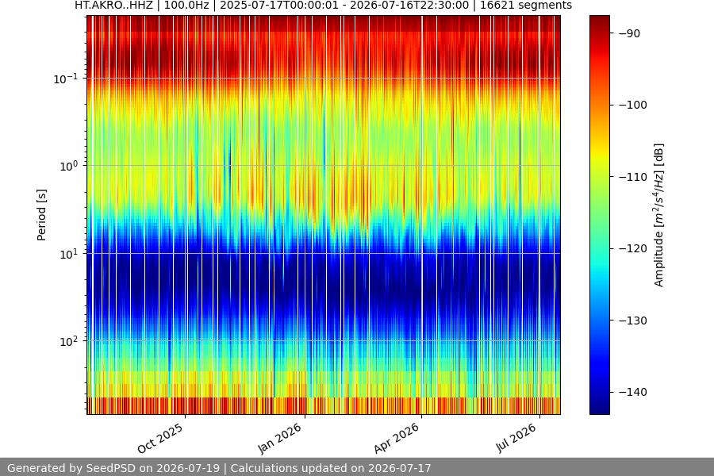
Task: Click the '100.0Hz' sampling rate text
Action: (186, 6)
